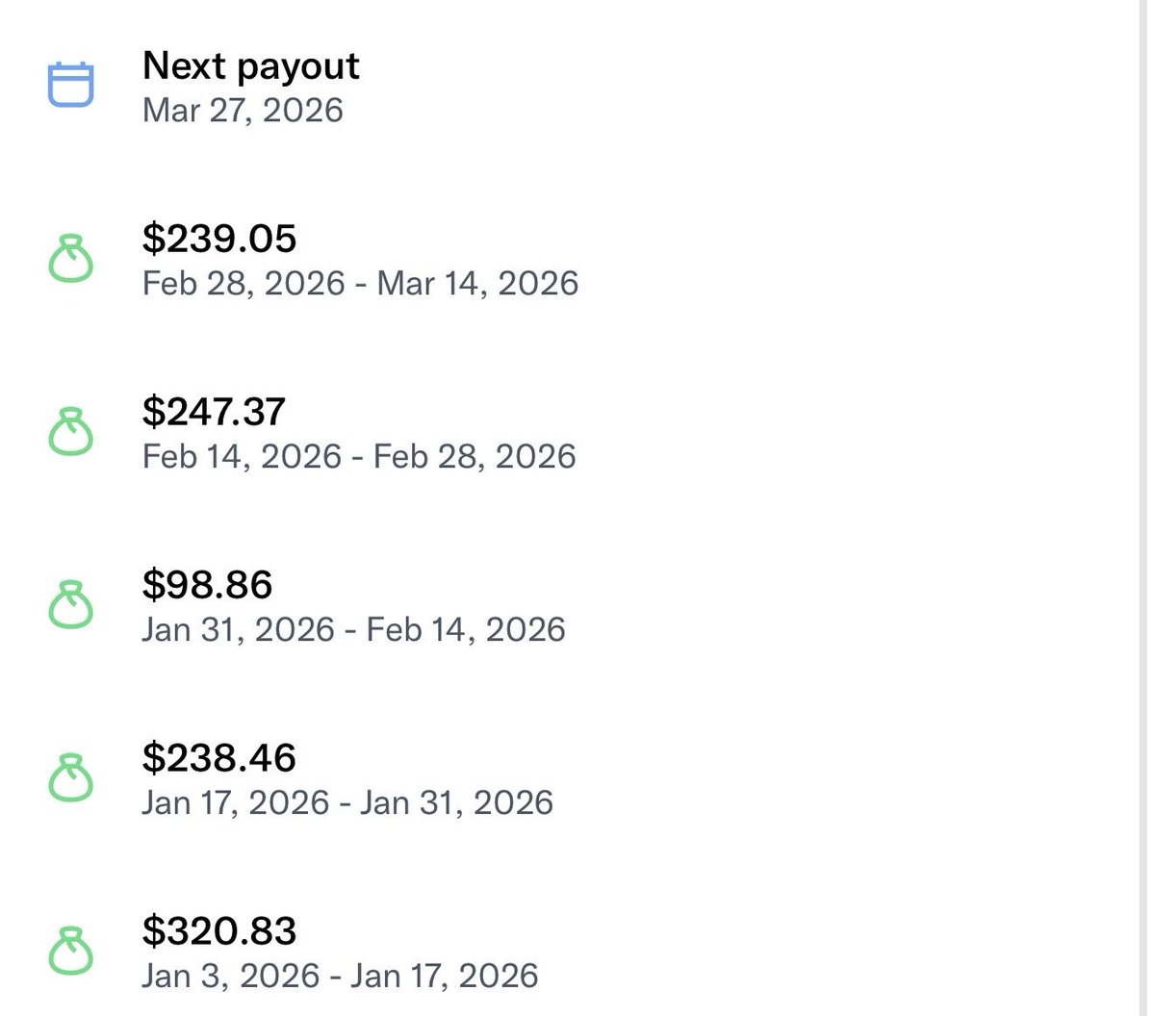Click the calendar icon beside Next payout

[x=70, y=85]
